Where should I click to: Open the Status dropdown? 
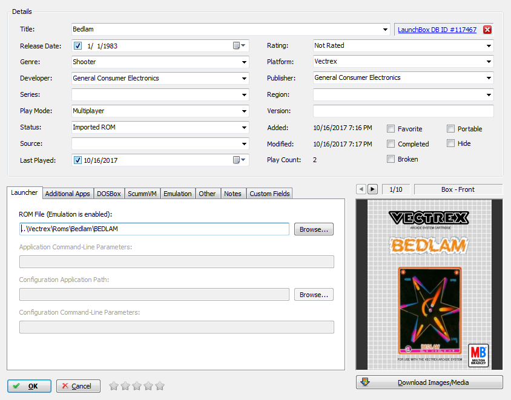pyautogui.click(x=244, y=127)
